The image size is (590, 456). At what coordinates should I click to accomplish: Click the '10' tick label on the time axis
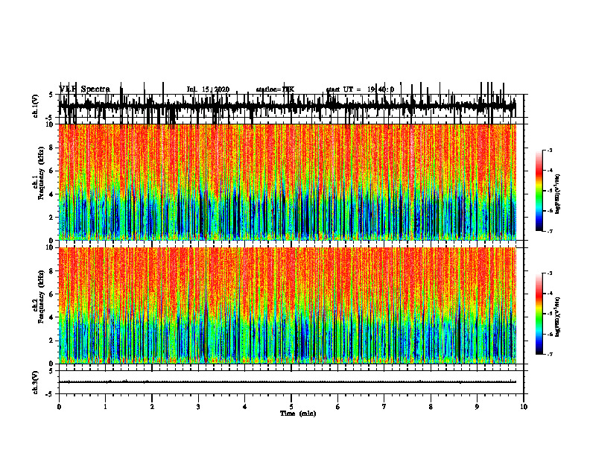click(524, 407)
